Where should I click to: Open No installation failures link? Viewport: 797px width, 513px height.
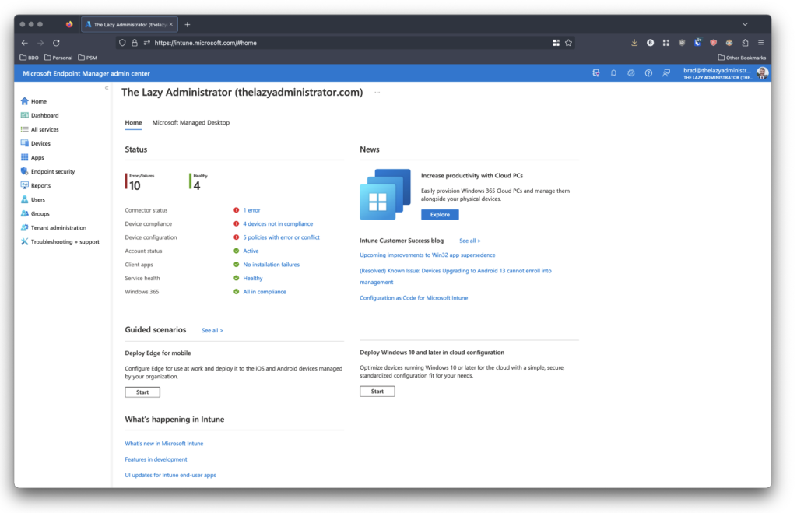point(271,265)
